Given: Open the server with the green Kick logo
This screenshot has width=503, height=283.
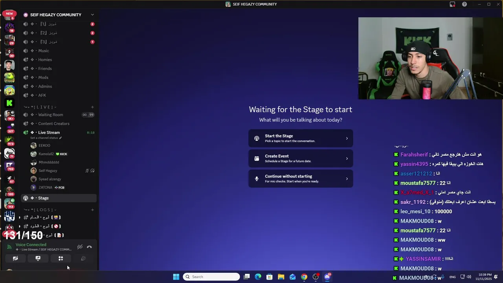Looking at the screenshot, I should tap(9, 103).
